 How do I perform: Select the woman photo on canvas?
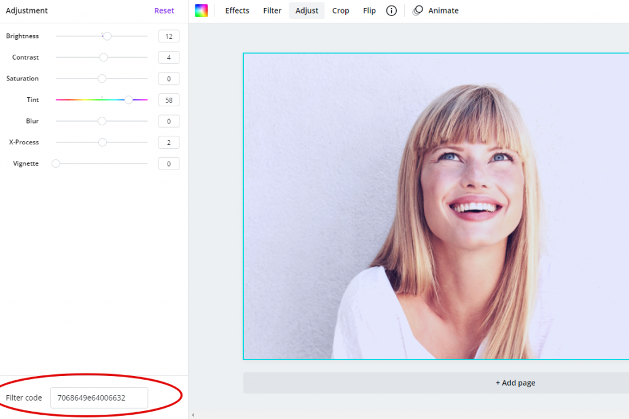(436, 206)
